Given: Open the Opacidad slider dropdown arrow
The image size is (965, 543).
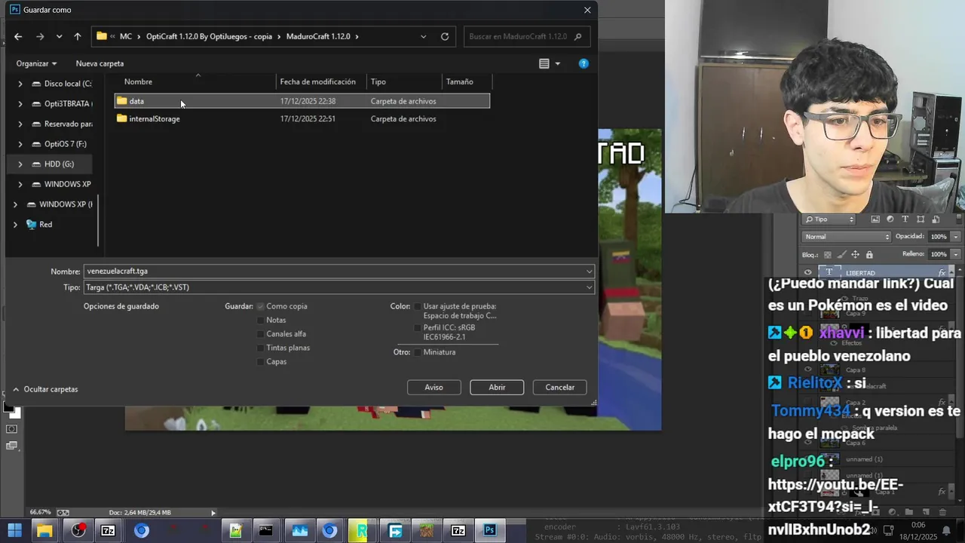Looking at the screenshot, I should pos(955,237).
